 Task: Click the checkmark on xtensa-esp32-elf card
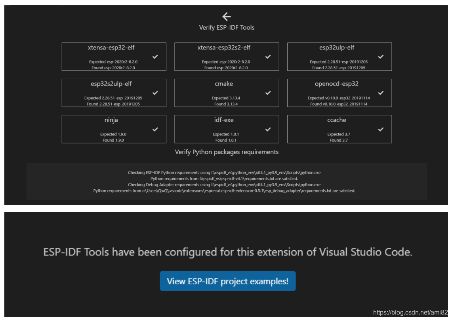point(155,57)
